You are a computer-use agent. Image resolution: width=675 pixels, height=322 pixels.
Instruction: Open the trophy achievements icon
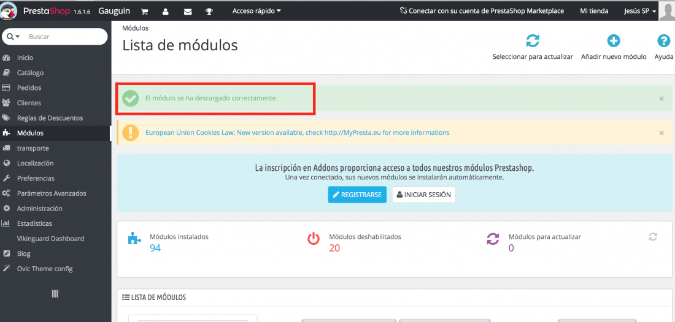pos(209,12)
